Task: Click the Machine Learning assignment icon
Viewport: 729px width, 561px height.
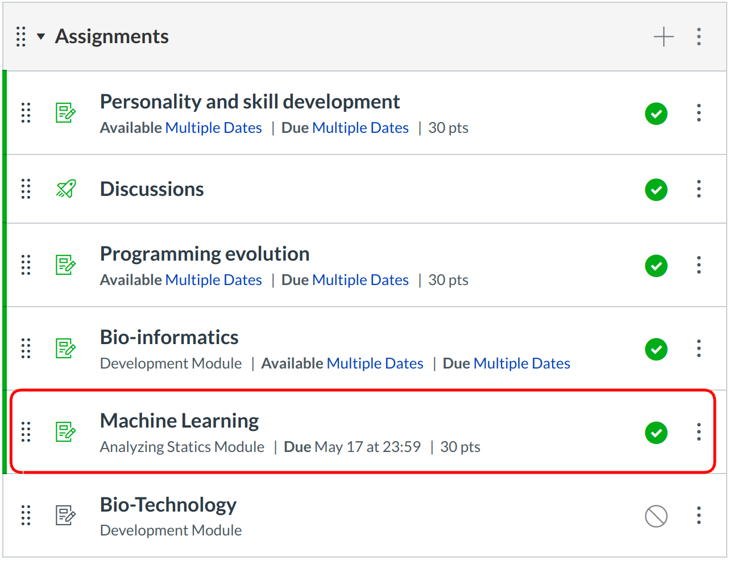Action: (x=65, y=432)
